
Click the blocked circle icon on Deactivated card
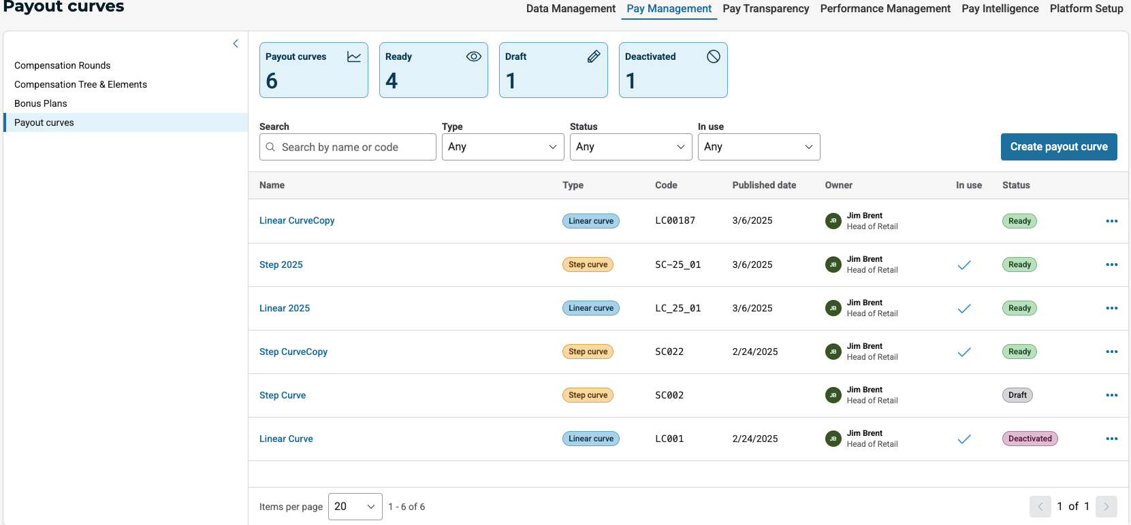pos(713,56)
